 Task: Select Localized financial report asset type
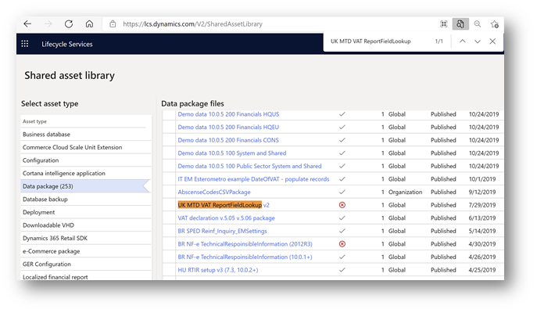[86, 276]
